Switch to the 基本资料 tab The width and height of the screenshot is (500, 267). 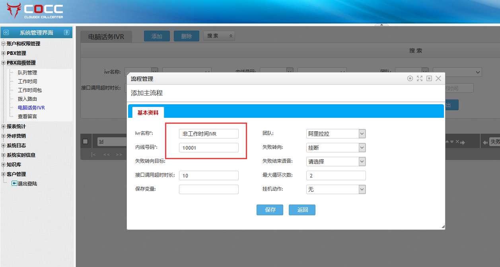click(x=148, y=113)
